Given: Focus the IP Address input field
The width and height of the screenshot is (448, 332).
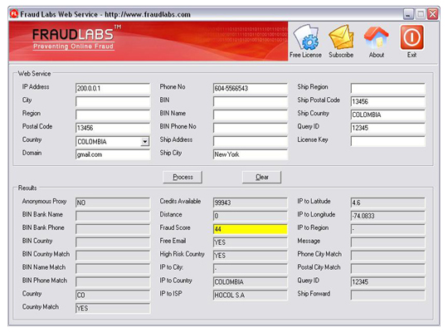Looking at the screenshot, I should 113,88.
